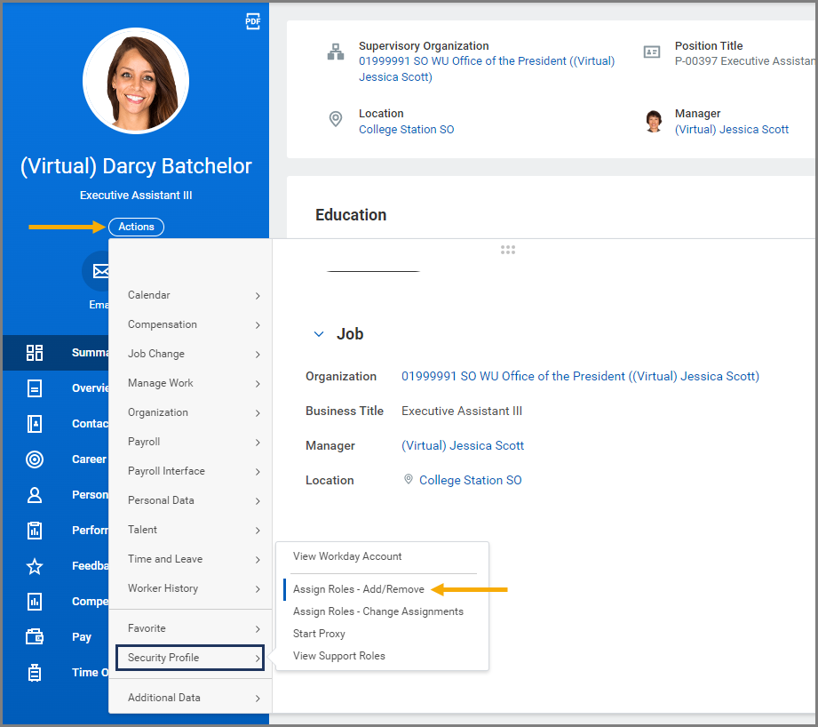The image size is (818, 727).
Task: Click the Pay wallet icon
Action: (35, 637)
